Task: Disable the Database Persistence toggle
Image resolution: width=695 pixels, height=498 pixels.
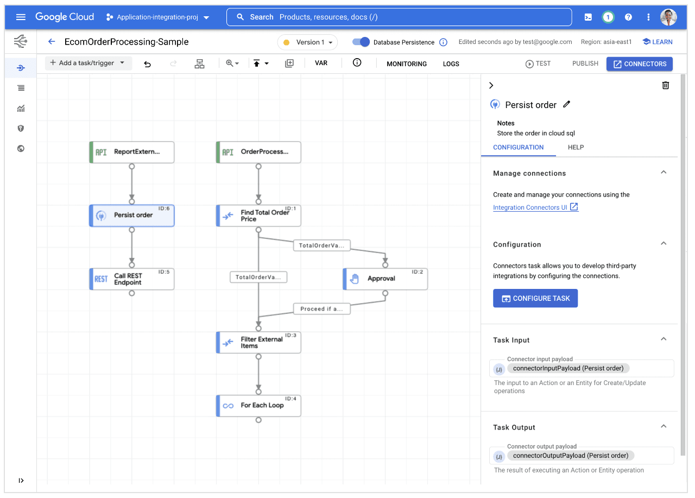Action: pos(360,41)
